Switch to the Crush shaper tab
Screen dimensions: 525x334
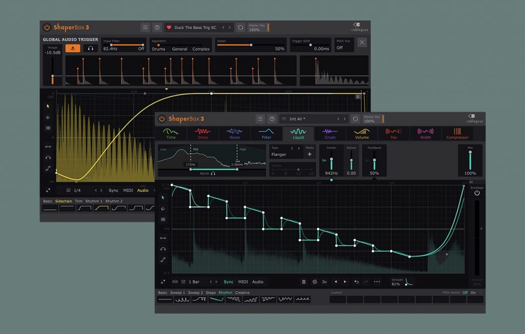click(330, 134)
